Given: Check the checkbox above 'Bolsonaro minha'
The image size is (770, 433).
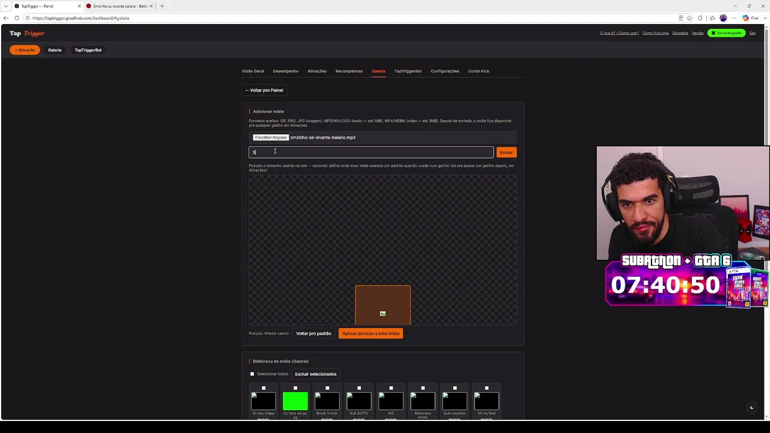Looking at the screenshot, I should point(423,388).
